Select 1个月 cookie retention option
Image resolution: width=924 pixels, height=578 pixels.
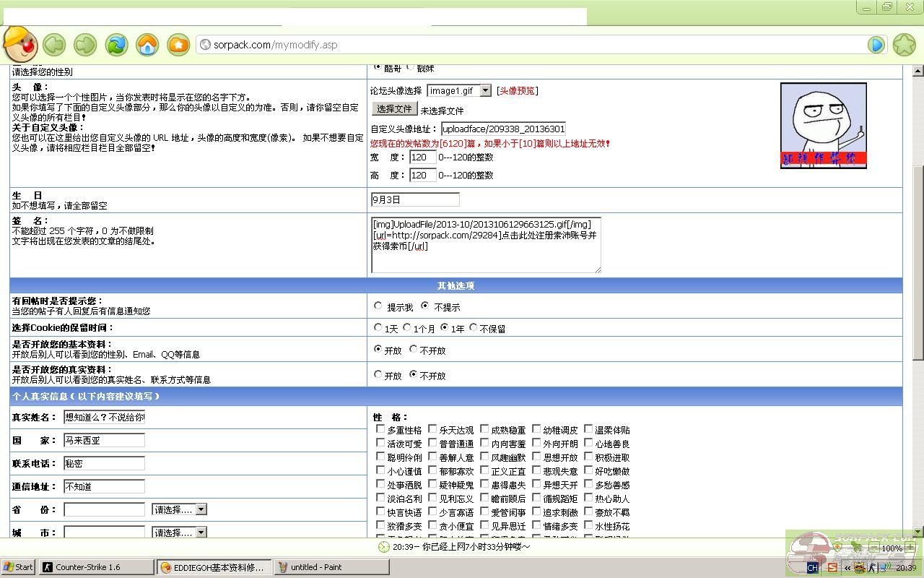(x=407, y=327)
